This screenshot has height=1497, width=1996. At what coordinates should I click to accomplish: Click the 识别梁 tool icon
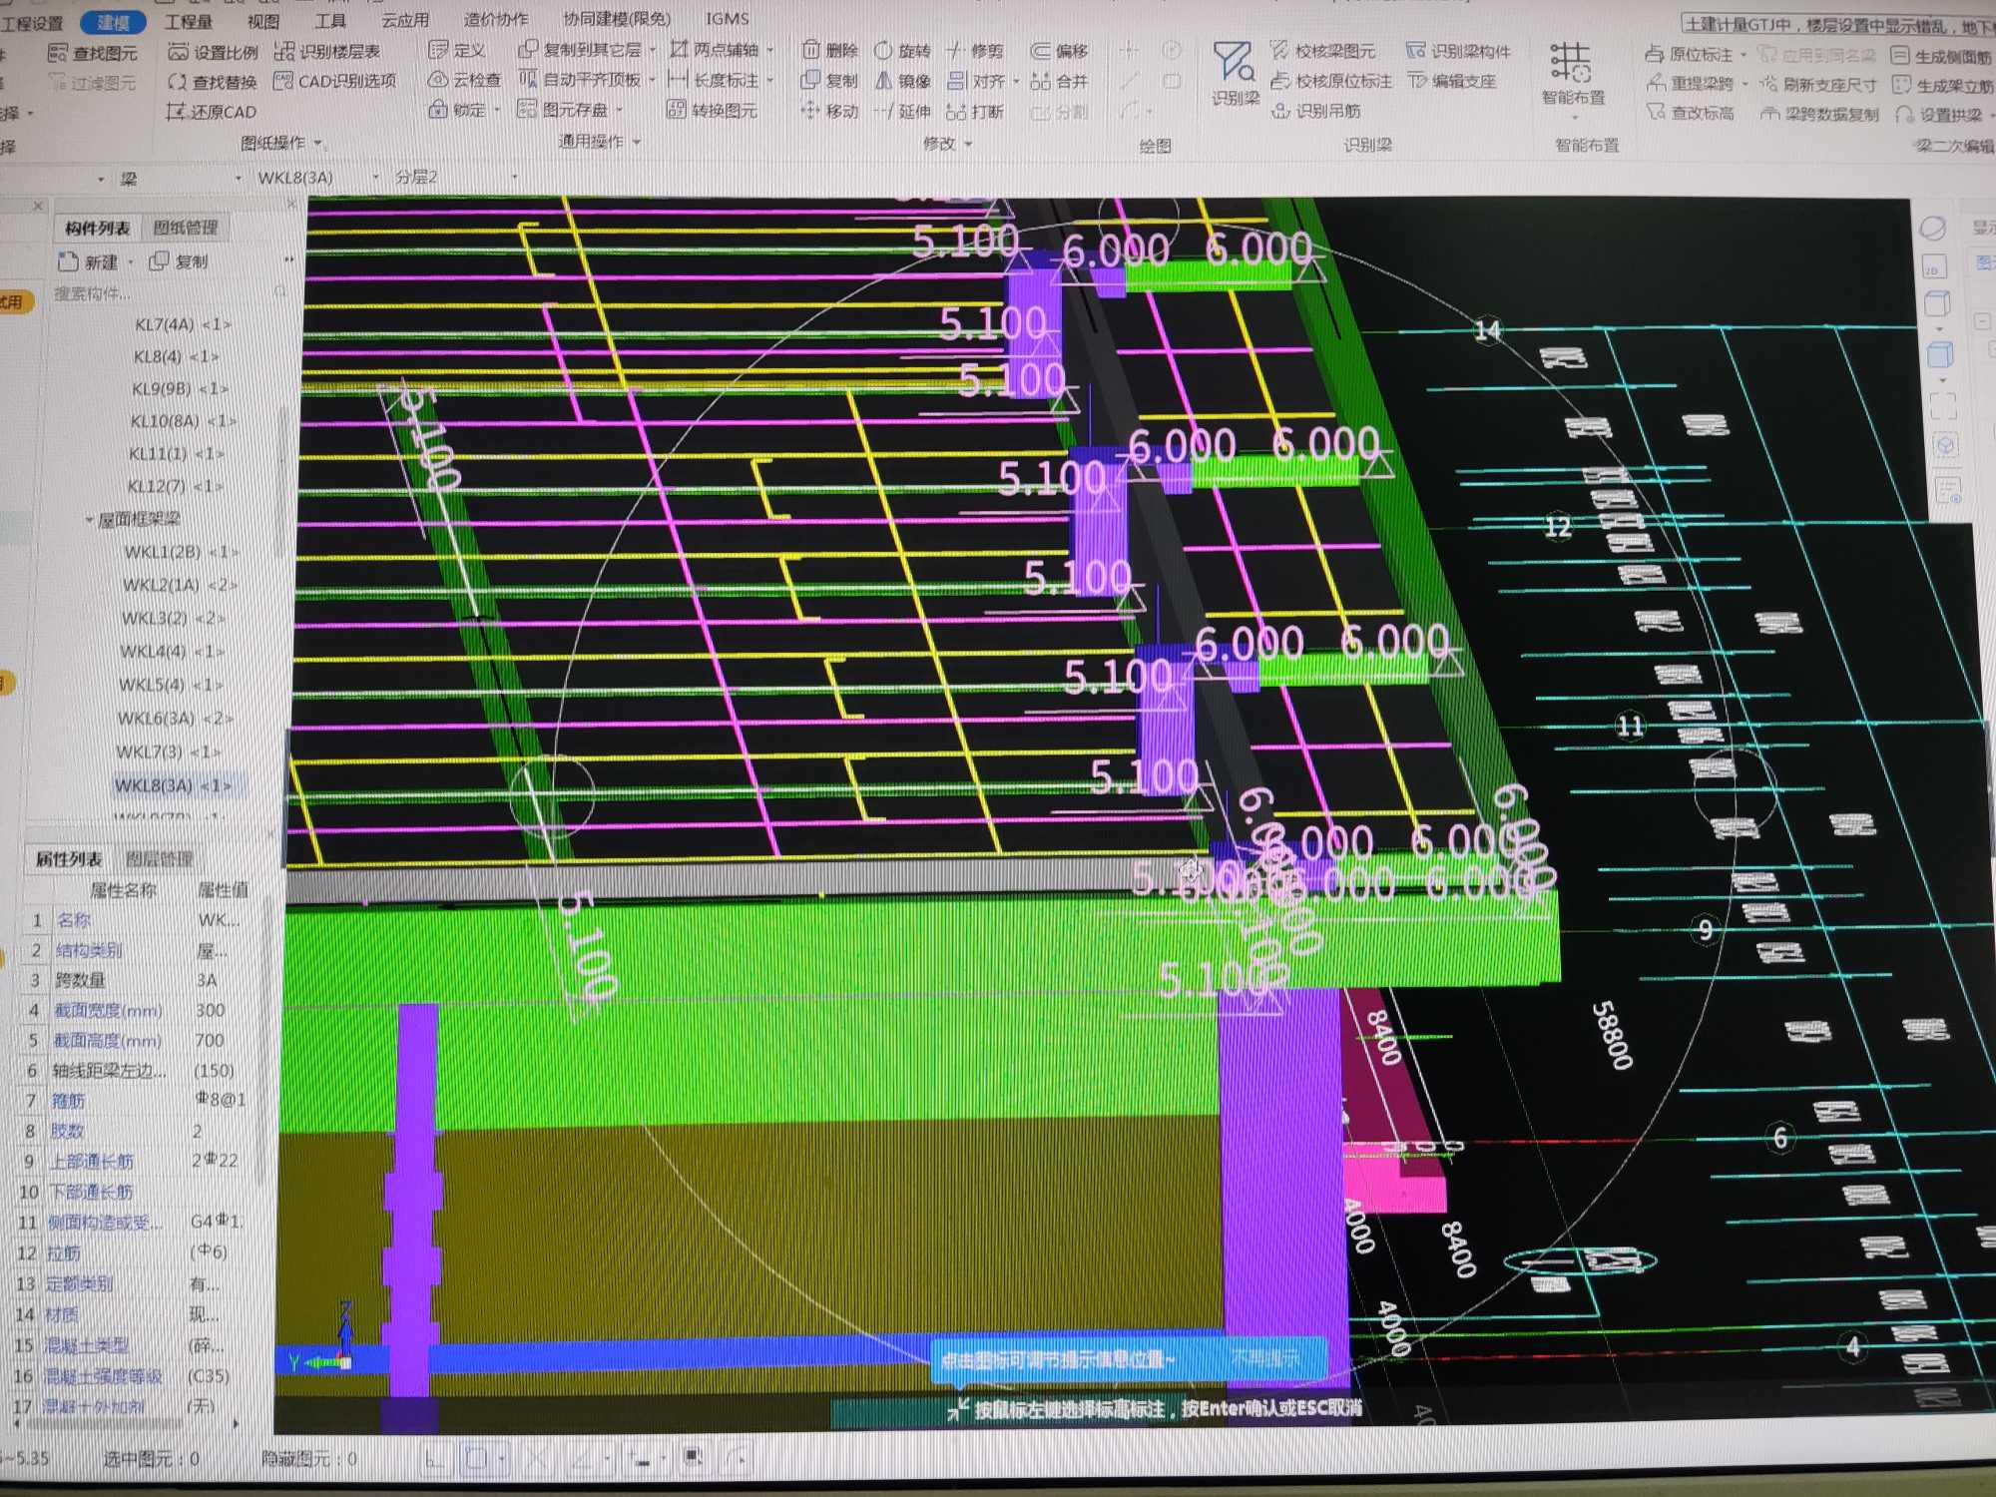(1235, 74)
